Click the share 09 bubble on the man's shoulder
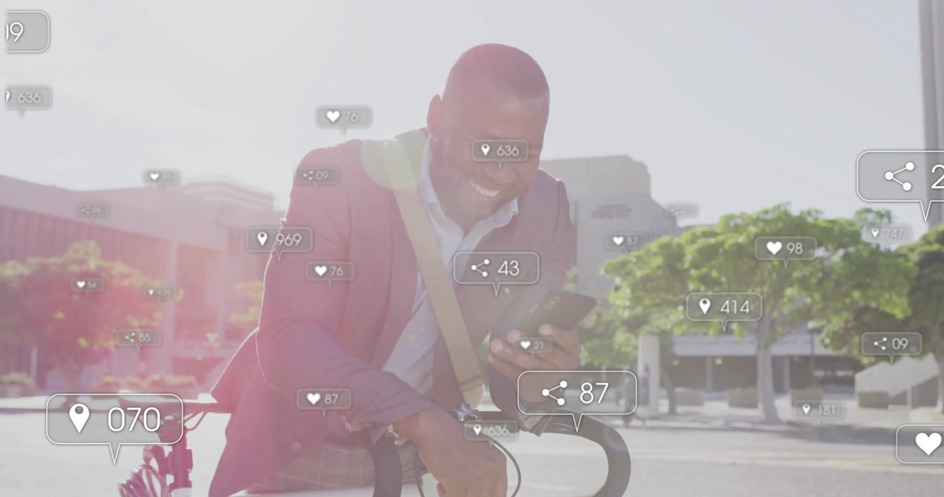 317,176
